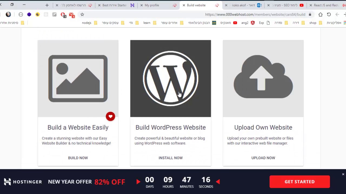346x194 pixels.
Task: Click the image placeholder website builder graphic
Action: pos(78,78)
